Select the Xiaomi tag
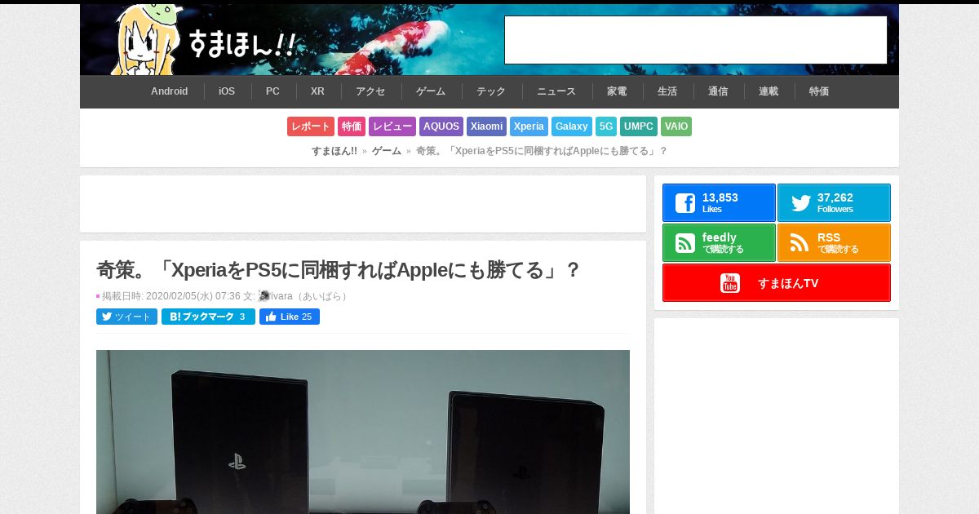 pyautogui.click(x=486, y=126)
